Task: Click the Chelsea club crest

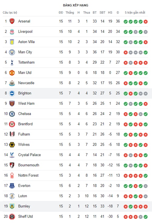Action: click(x=12, y=114)
